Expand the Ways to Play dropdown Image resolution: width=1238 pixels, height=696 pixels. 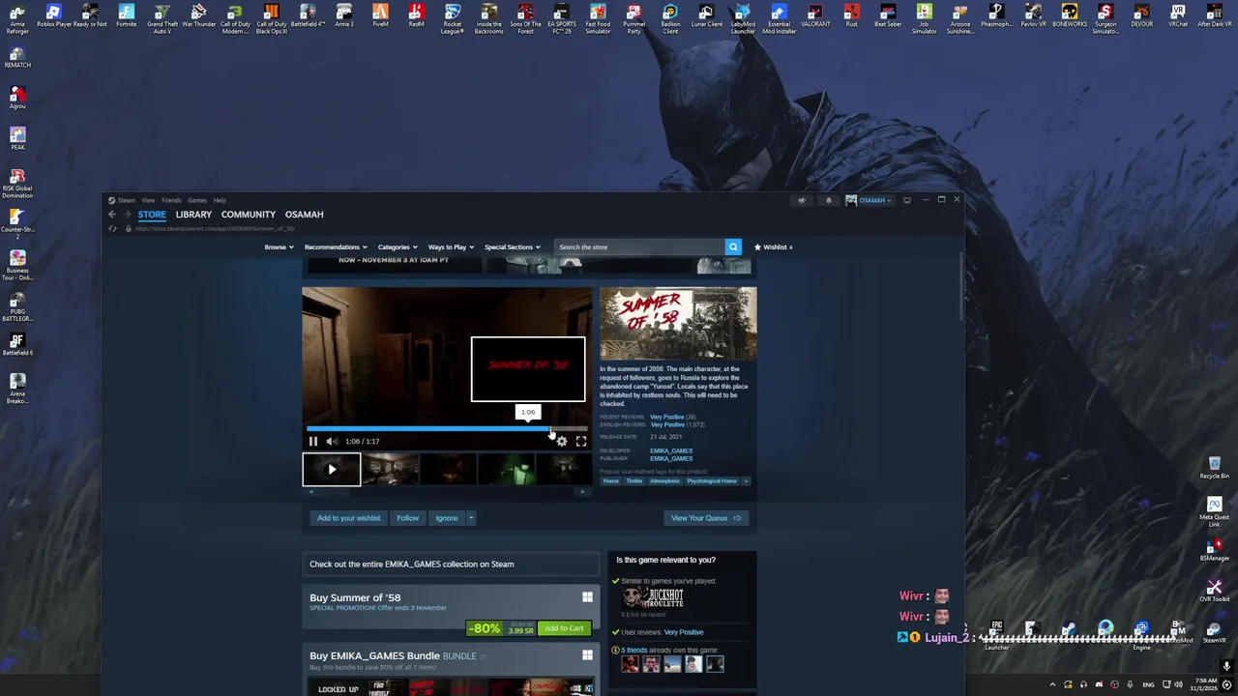coord(451,246)
